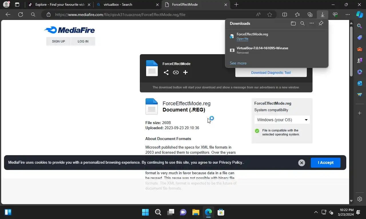Open the Widgets button on taskbar
Image resolution: width=366 pixels, height=219 pixels.
pyautogui.click(x=8, y=212)
